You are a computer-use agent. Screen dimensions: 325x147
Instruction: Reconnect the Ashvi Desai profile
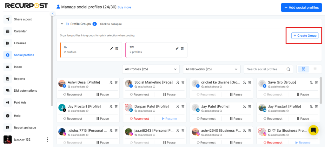[x=73, y=94]
